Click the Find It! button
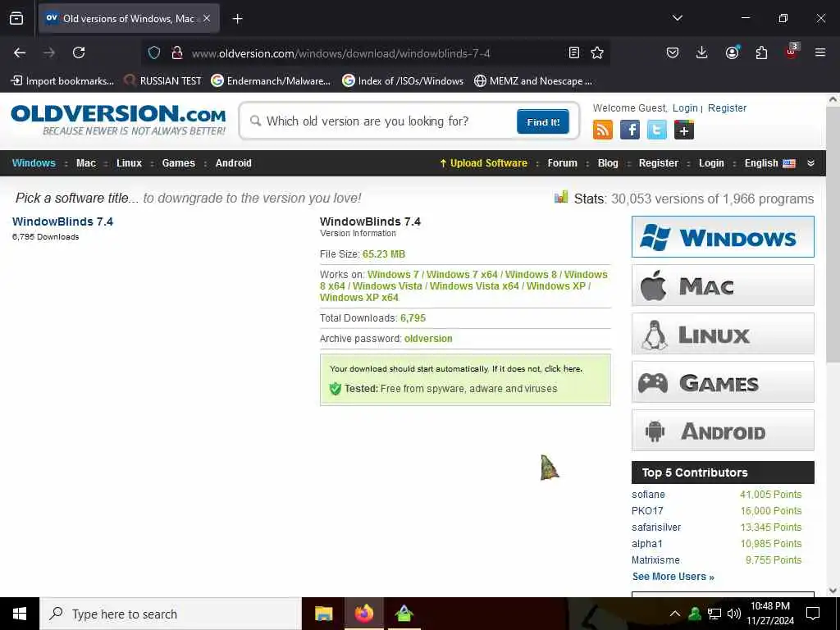The image size is (840, 630). [x=543, y=121]
